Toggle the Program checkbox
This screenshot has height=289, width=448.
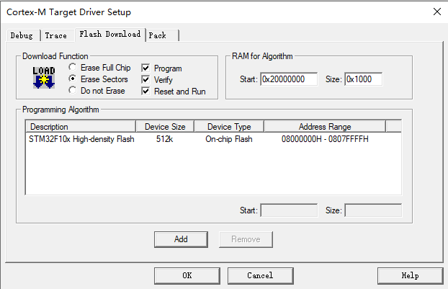pyautogui.click(x=145, y=68)
